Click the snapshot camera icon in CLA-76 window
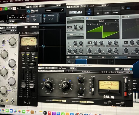 click(117, 69)
